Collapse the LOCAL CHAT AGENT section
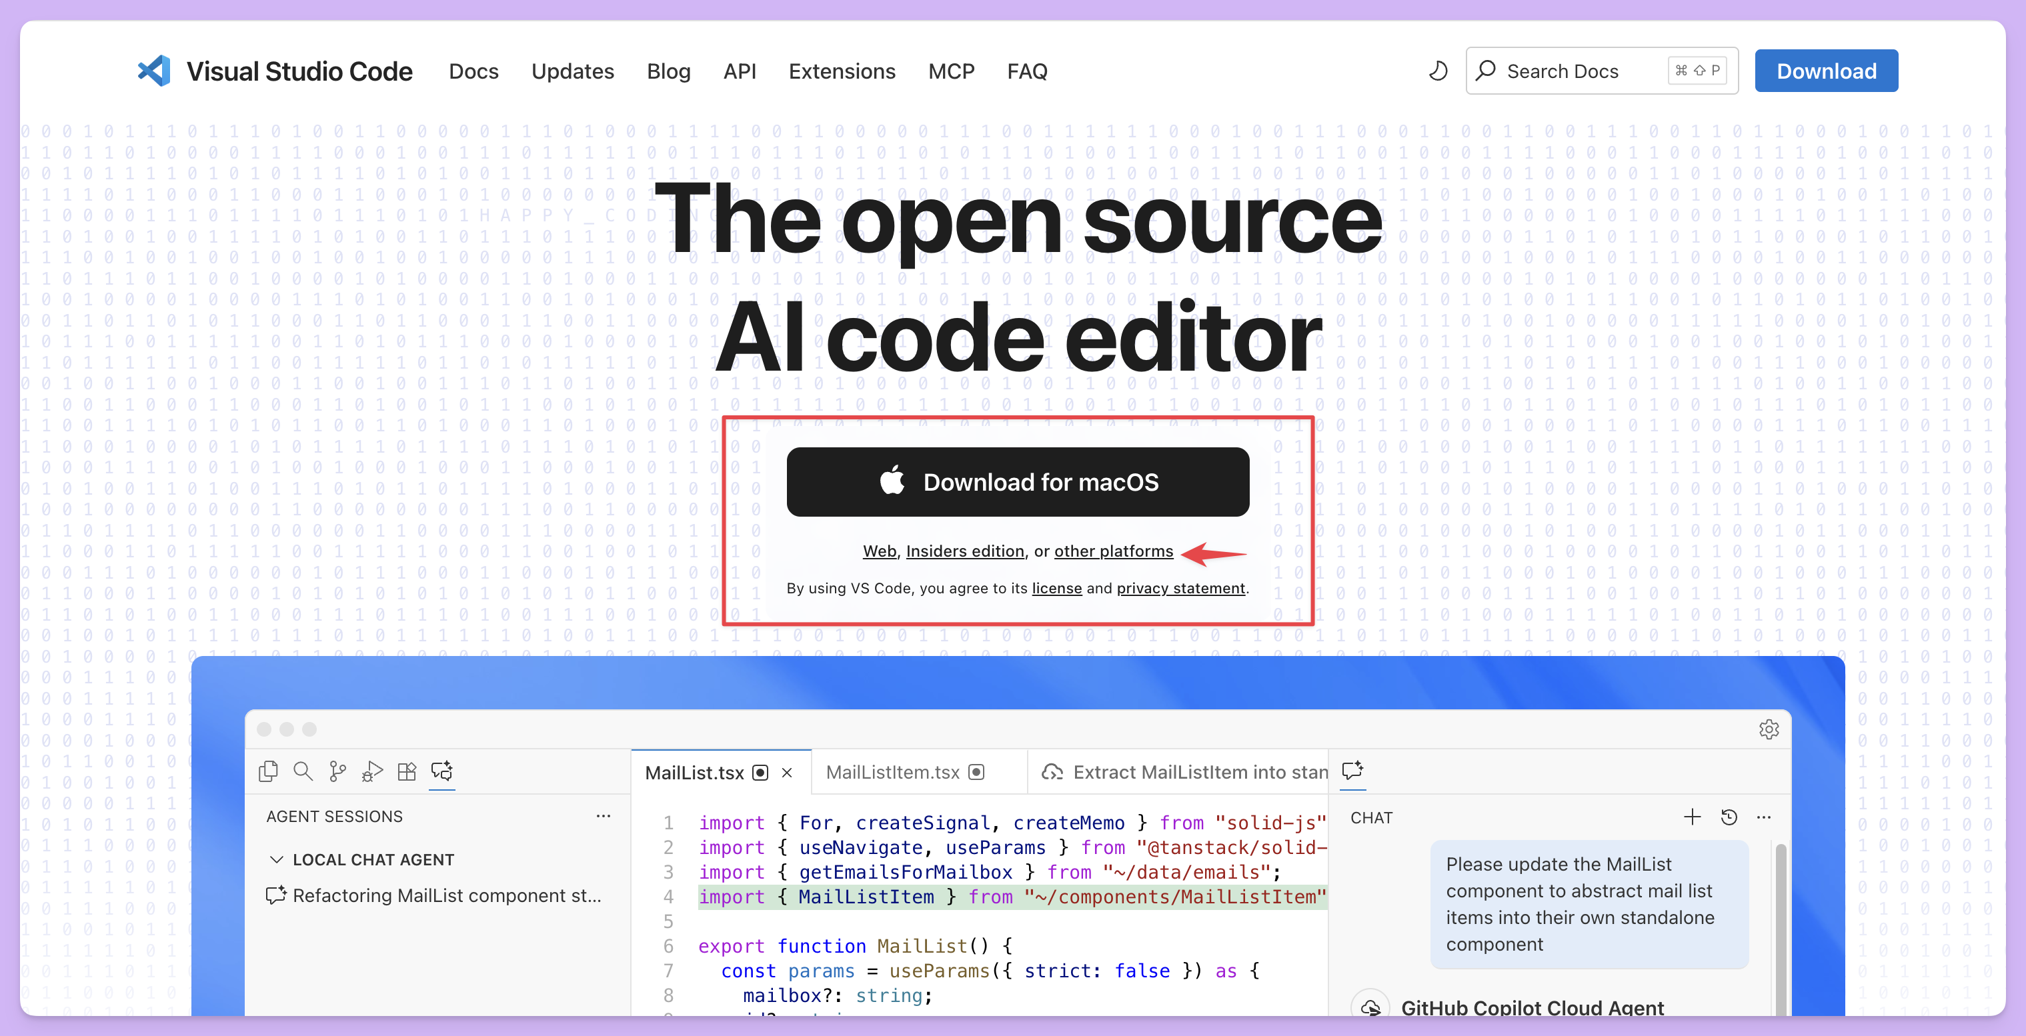This screenshot has width=2026, height=1036. tap(277, 859)
